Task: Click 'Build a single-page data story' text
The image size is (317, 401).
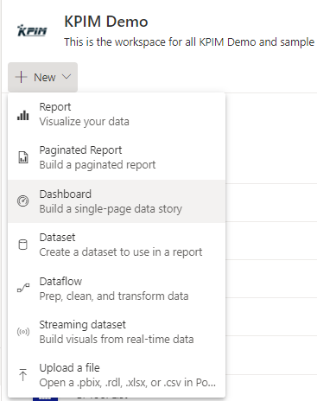Action: pyautogui.click(x=111, y=209)
